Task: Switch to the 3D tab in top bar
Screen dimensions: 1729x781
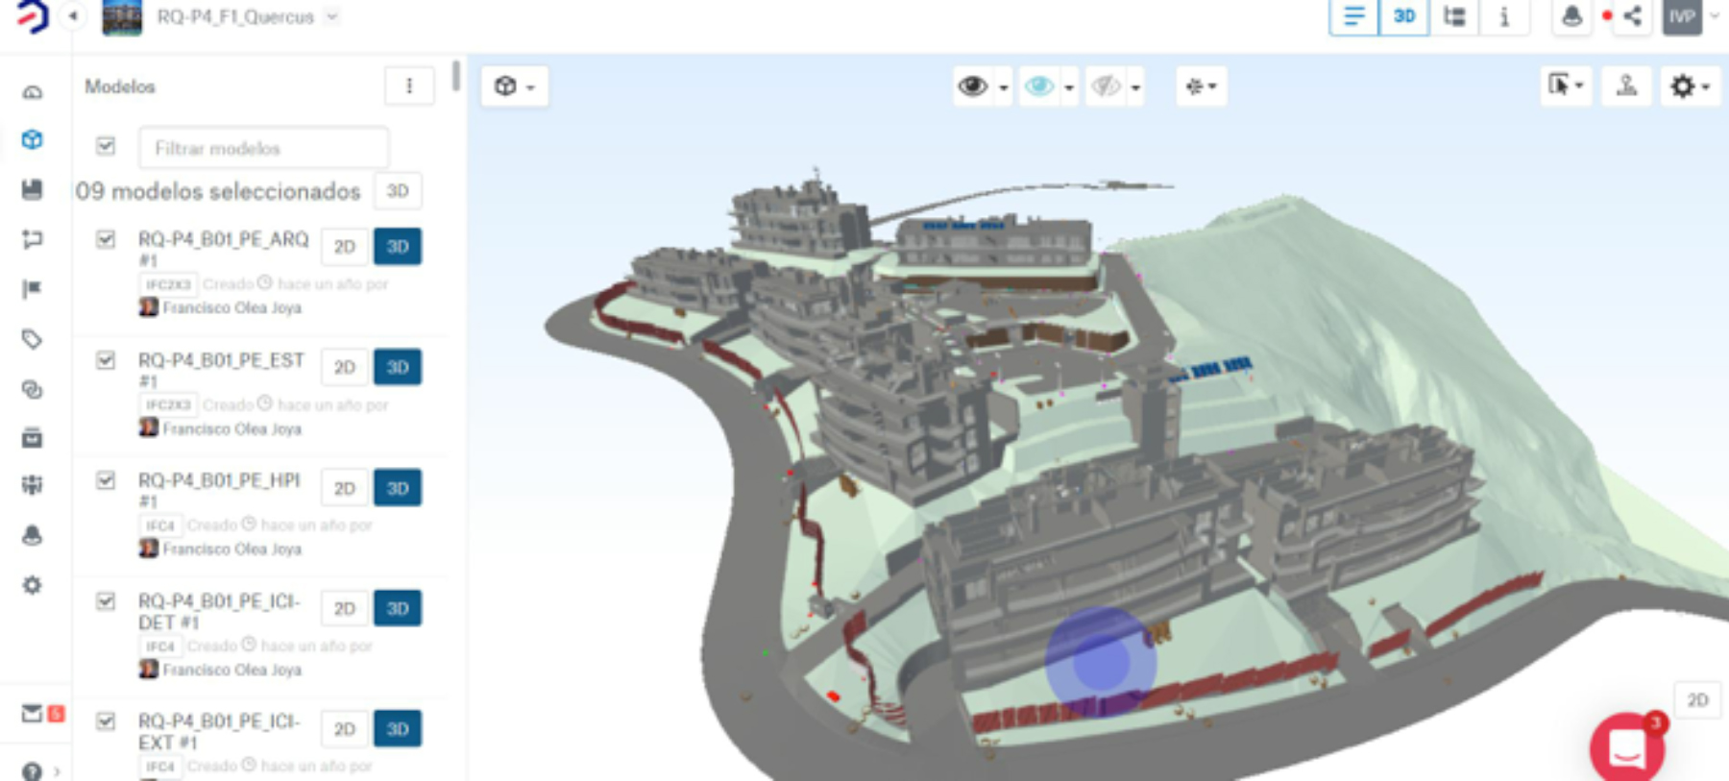Action: pyautogui.click(x=1404, y=16)
